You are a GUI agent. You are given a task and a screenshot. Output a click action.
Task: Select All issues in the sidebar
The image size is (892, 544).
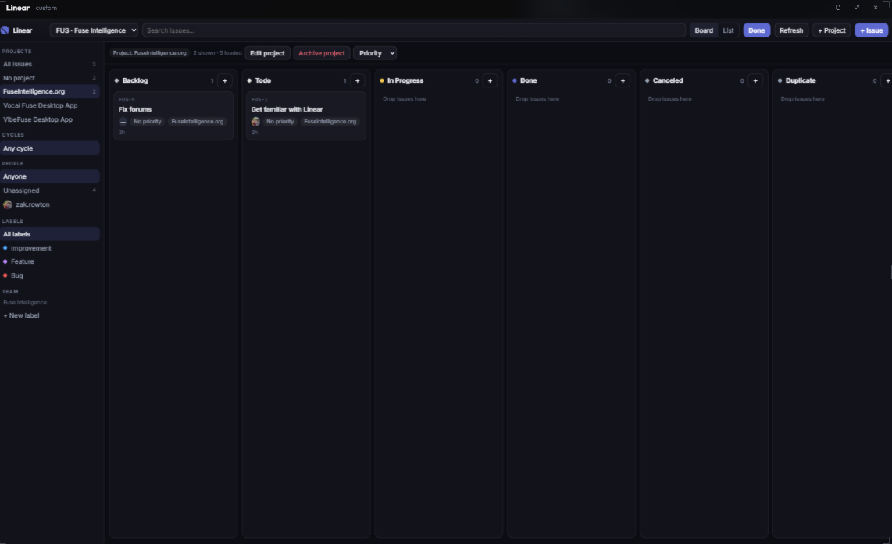coord(49,64)
